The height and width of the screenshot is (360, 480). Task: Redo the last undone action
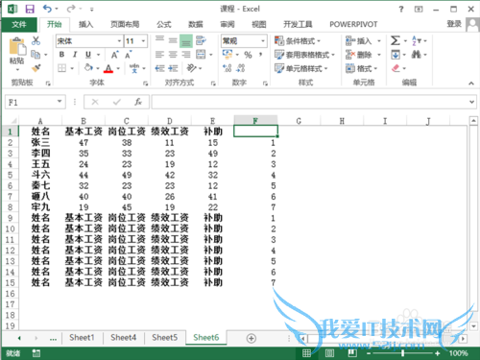[x=71, y=9]
